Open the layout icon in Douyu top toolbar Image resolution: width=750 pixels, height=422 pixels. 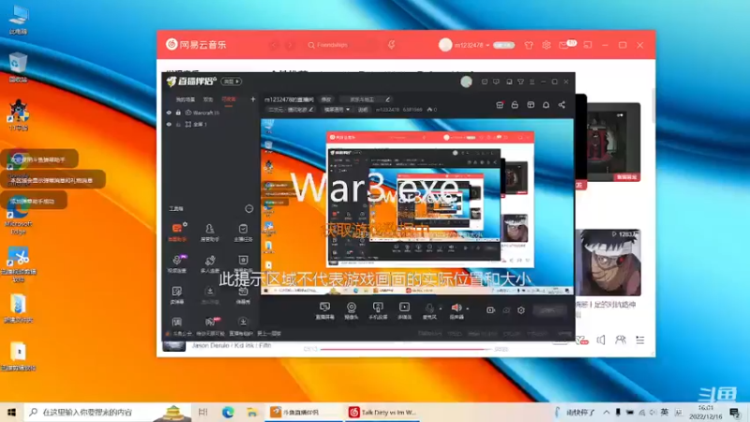point(531,105)
